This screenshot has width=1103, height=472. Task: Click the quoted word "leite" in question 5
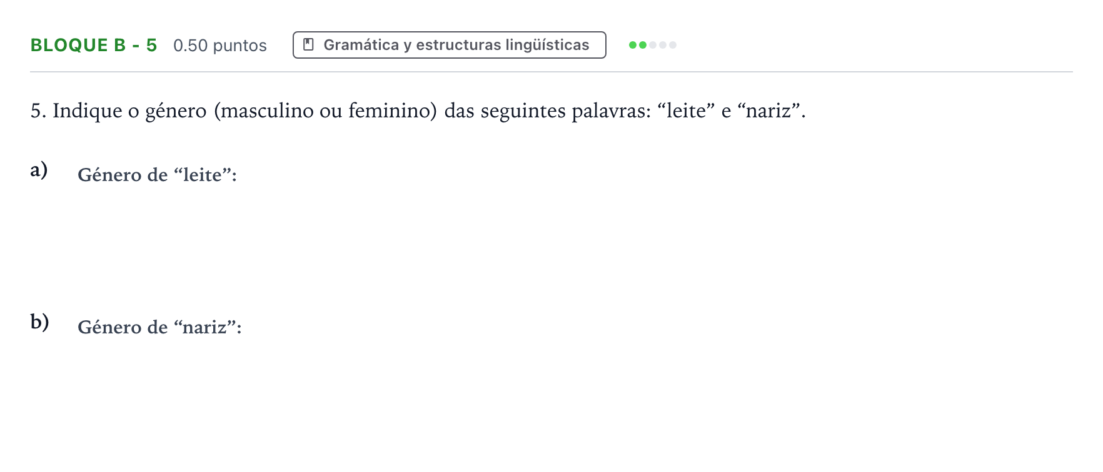686,111
